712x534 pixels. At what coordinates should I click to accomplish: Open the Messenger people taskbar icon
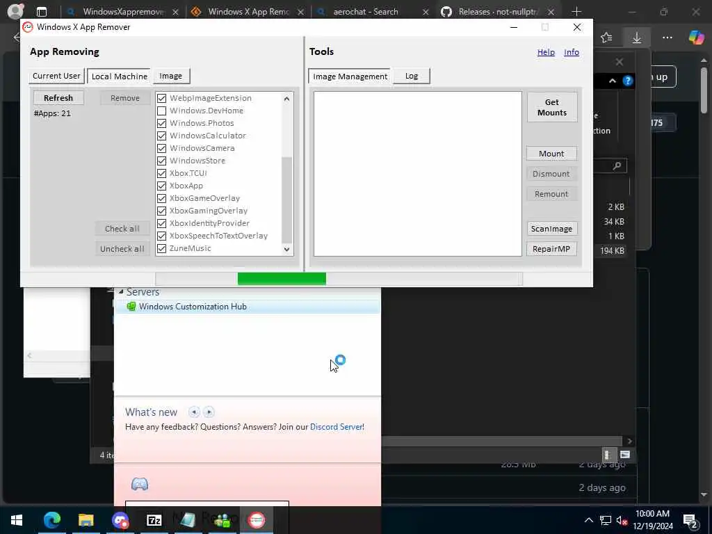pos(222,520)
